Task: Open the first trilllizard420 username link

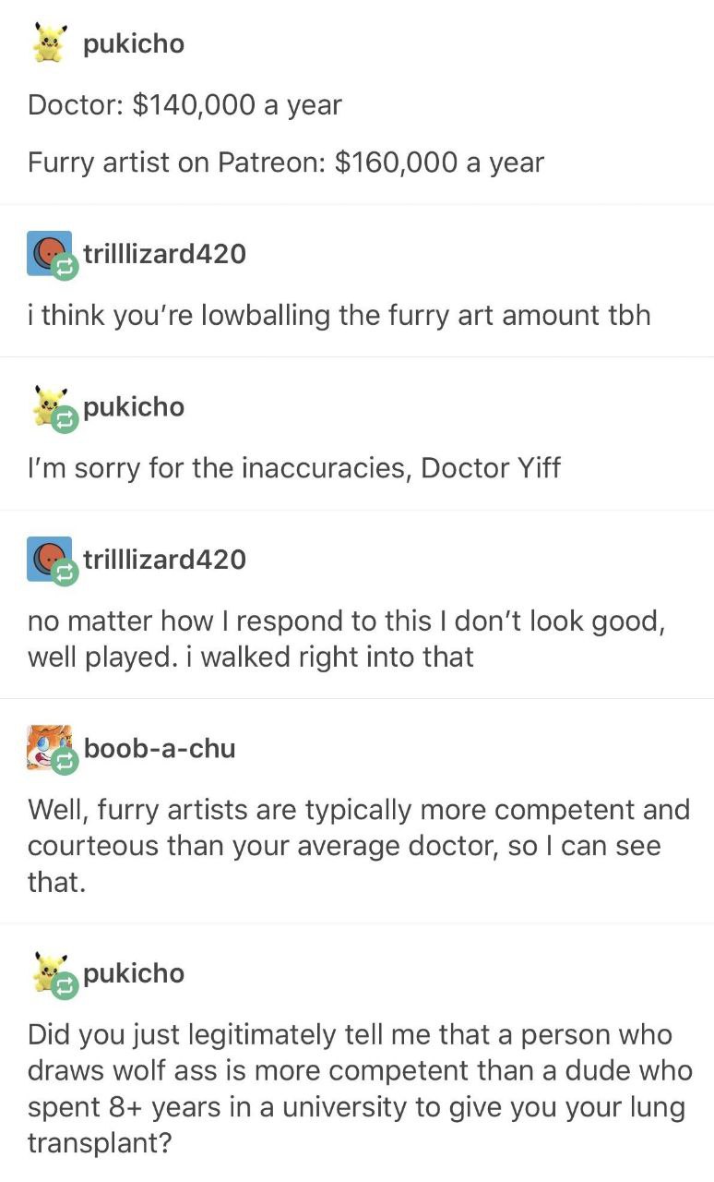Action: (x=164, y=253)
